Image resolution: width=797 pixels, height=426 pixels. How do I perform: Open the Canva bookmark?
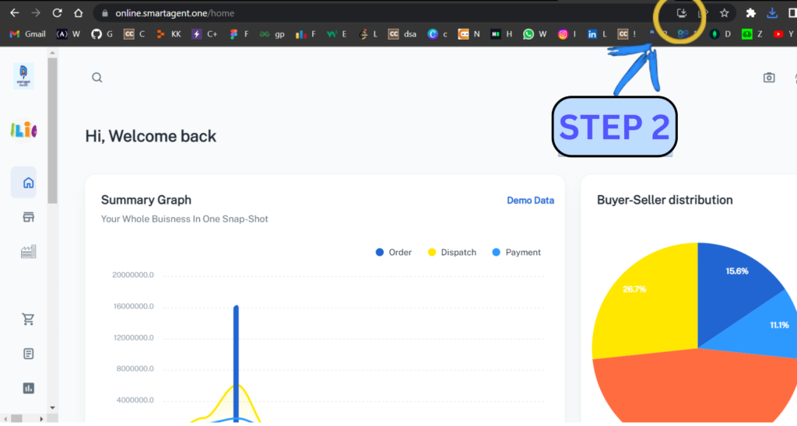click(437, 34)
